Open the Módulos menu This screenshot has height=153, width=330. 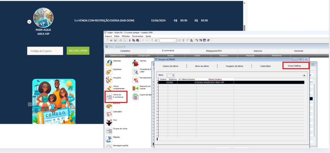[x=126, y=36]
